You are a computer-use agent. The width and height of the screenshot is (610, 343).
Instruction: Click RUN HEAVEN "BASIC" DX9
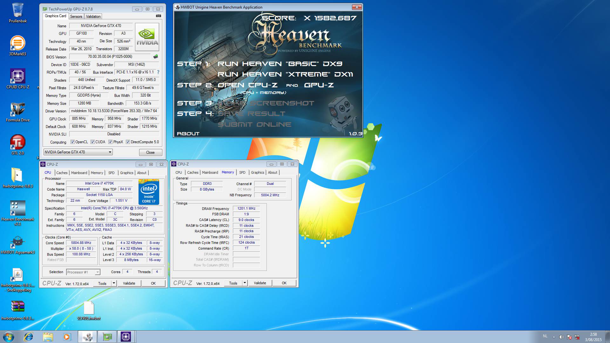pos(280,64)
